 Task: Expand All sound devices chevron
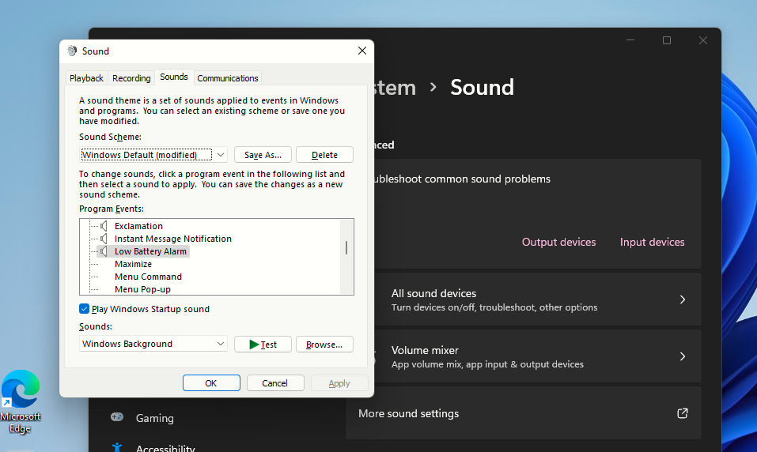click(x=682, y=299)
